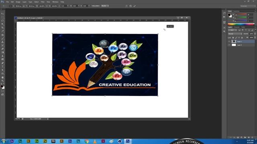This screenshot has height=144, width=257.
Task: Open the layer filter Kind dropdown
Action: (x=233, y=30)
